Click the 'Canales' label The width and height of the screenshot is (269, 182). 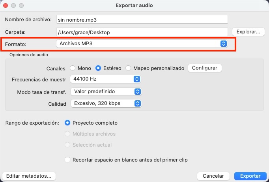[56, 68]
